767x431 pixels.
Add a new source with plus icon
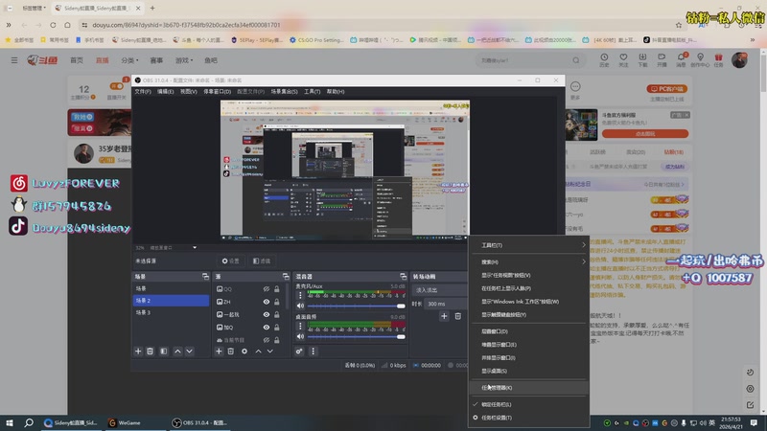219,352
